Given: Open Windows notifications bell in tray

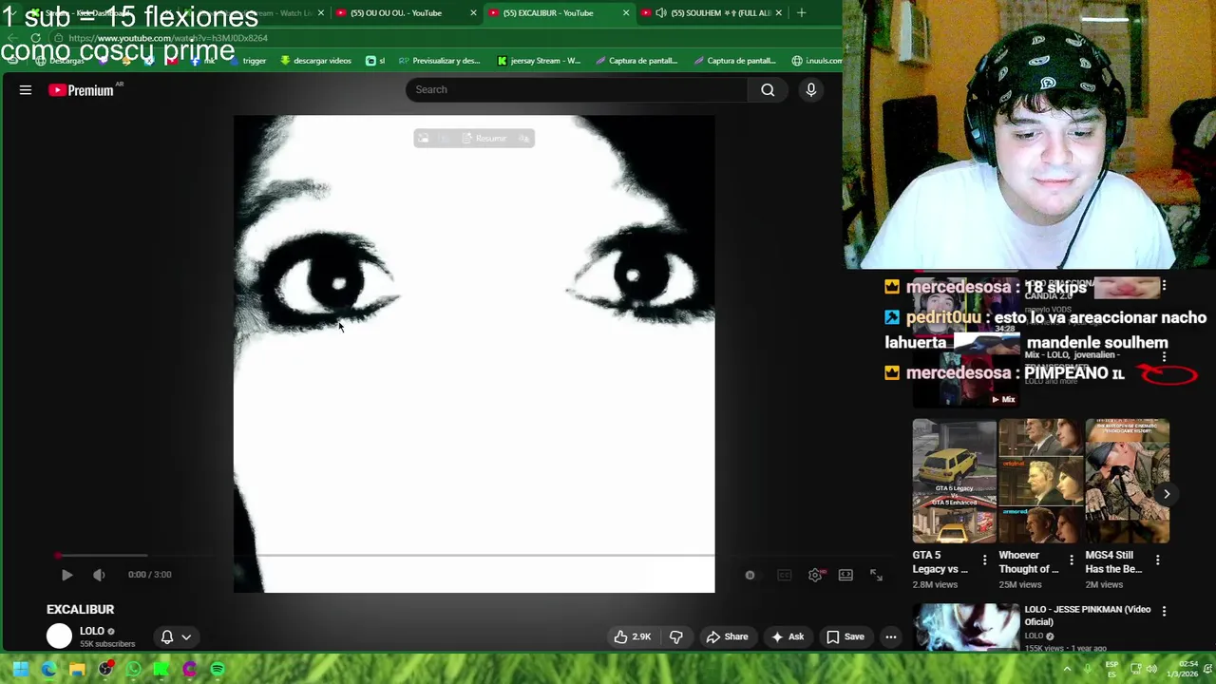Looking at the screenshot, I should 1208,670.
